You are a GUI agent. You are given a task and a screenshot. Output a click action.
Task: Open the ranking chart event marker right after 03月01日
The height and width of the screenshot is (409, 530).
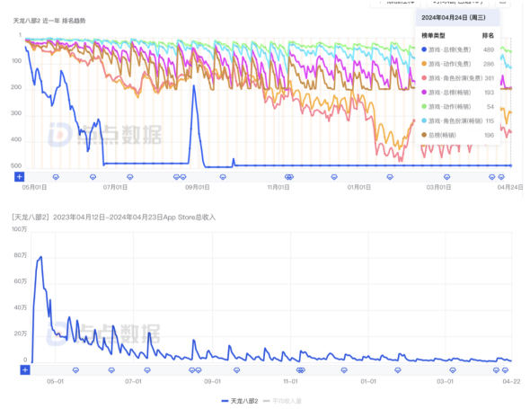446,177
